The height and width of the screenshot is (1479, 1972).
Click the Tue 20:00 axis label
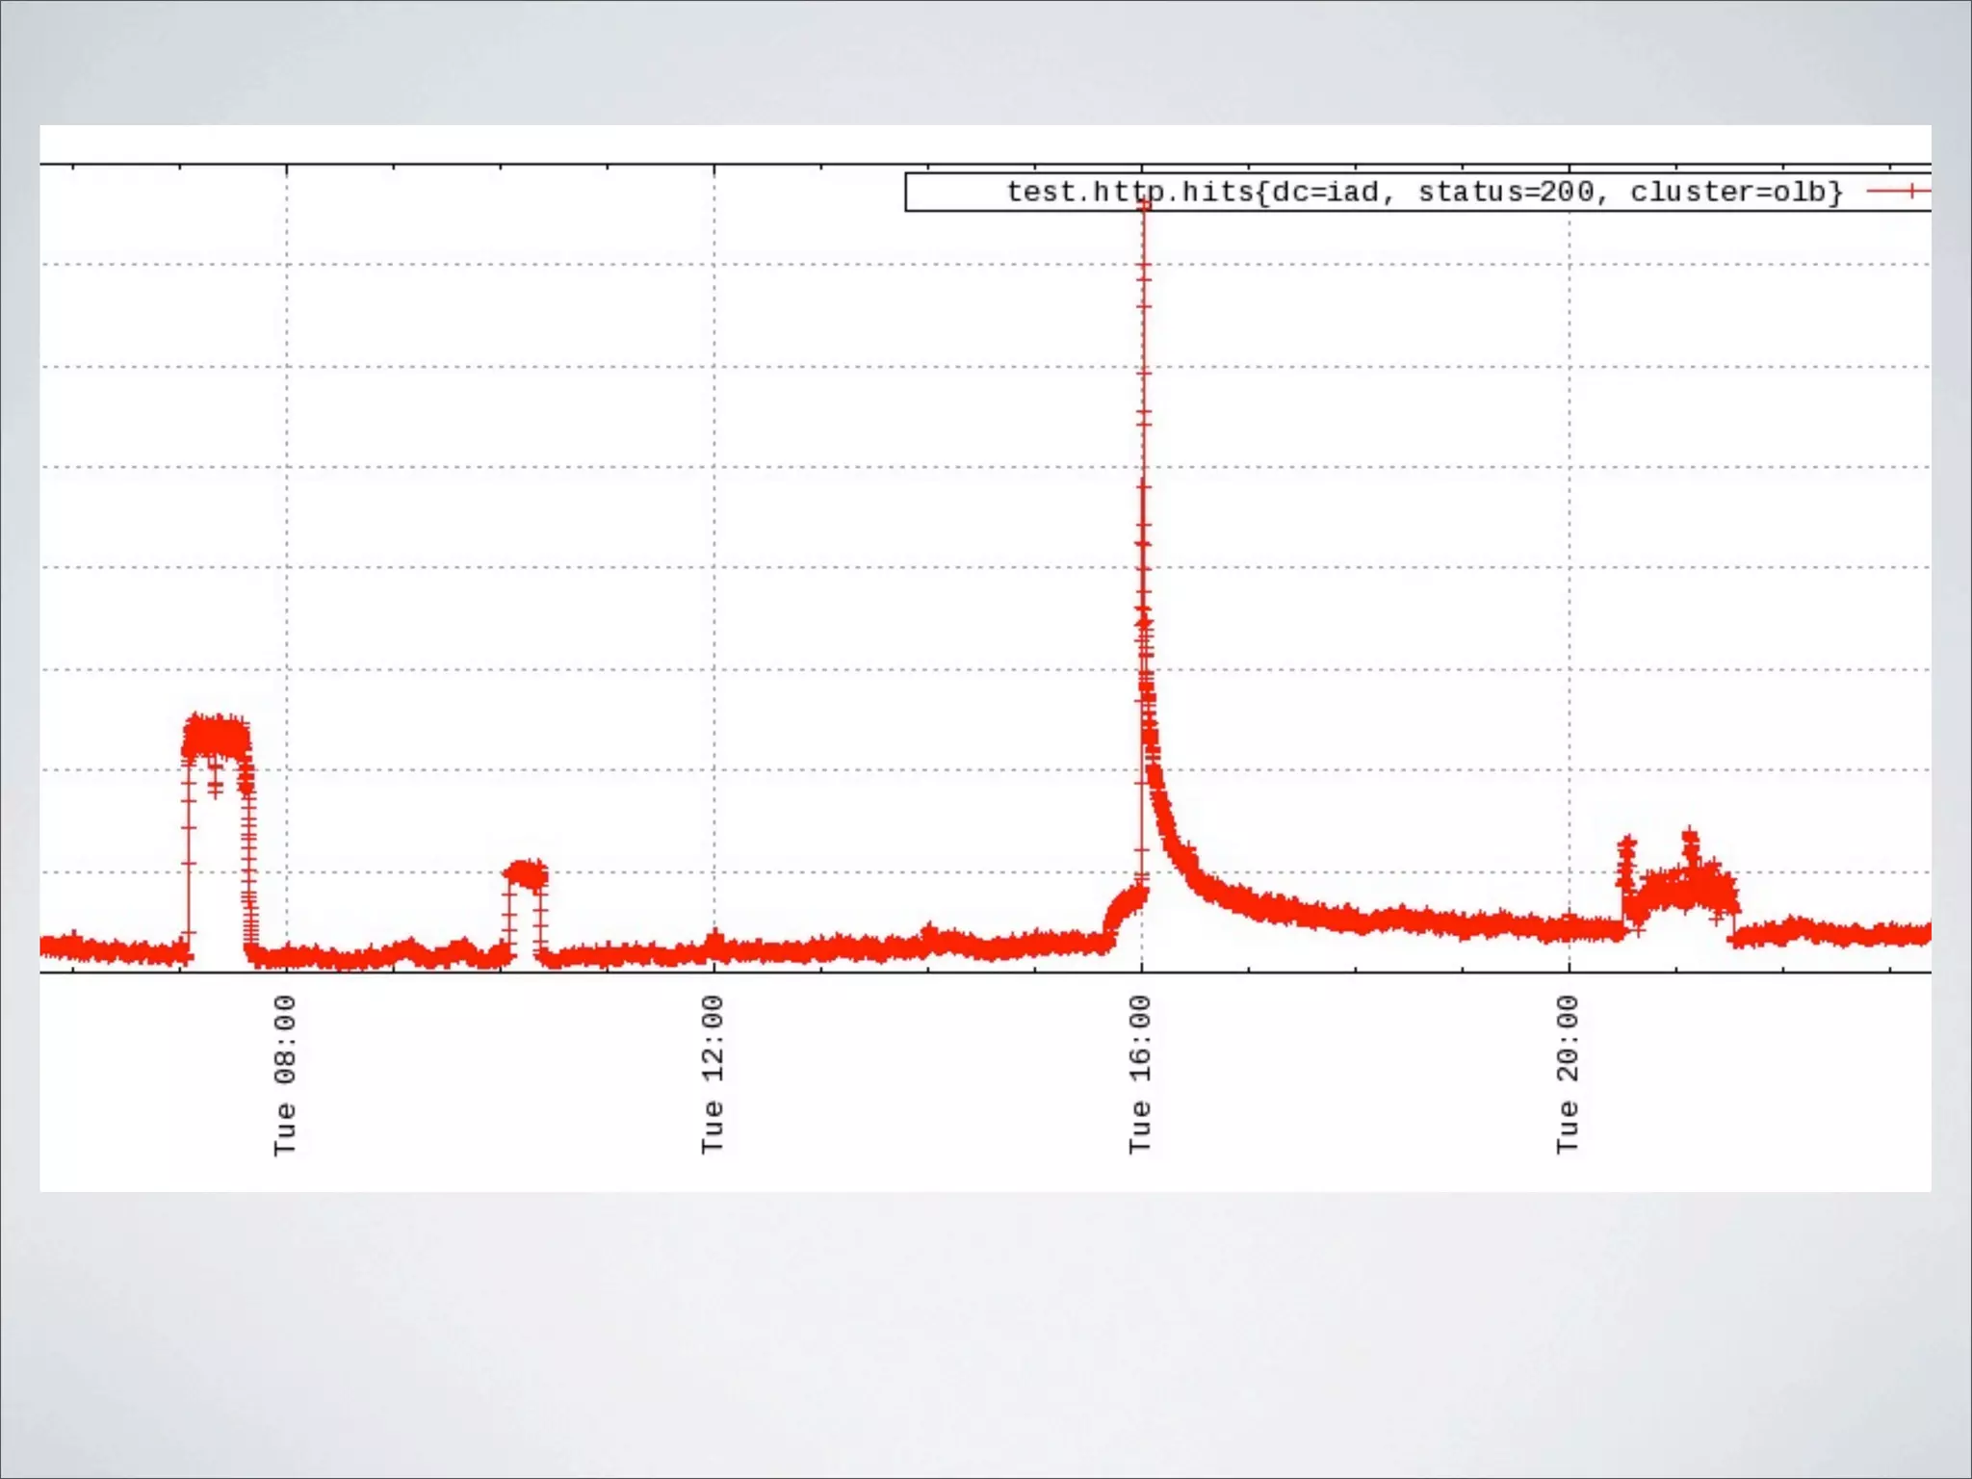[x=1568, y=1075]
